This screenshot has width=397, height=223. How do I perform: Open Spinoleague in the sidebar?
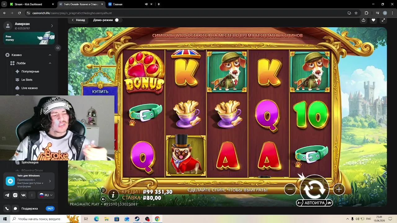pyautogui.click(x=30, y=162)
